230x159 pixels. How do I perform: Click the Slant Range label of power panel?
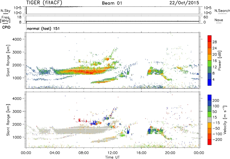click(x=8, y=61)
